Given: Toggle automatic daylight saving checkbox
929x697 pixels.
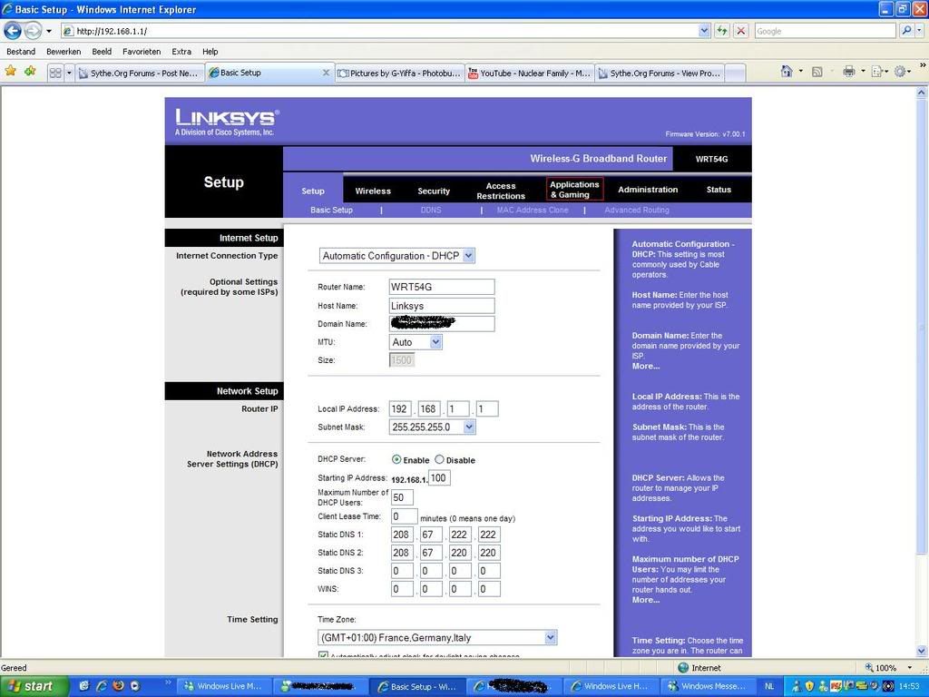Looking at the screenshot, I should (x=323, y=655).
